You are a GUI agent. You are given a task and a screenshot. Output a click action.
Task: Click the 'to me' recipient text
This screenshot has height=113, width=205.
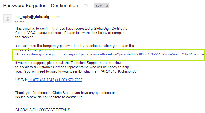point(20,22)
